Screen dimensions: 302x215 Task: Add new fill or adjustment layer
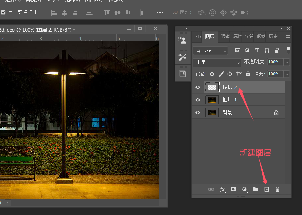pyautogui.click(x=244, y=190)
